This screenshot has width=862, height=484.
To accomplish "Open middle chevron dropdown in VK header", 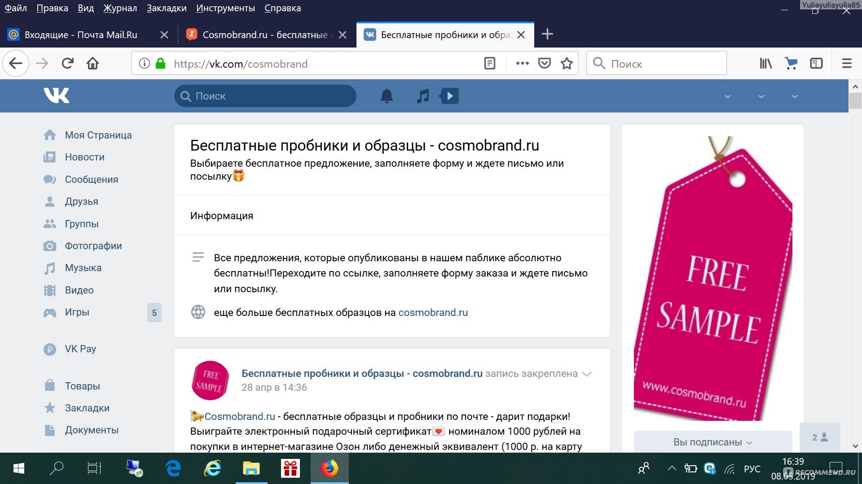I will pos(761,96).
